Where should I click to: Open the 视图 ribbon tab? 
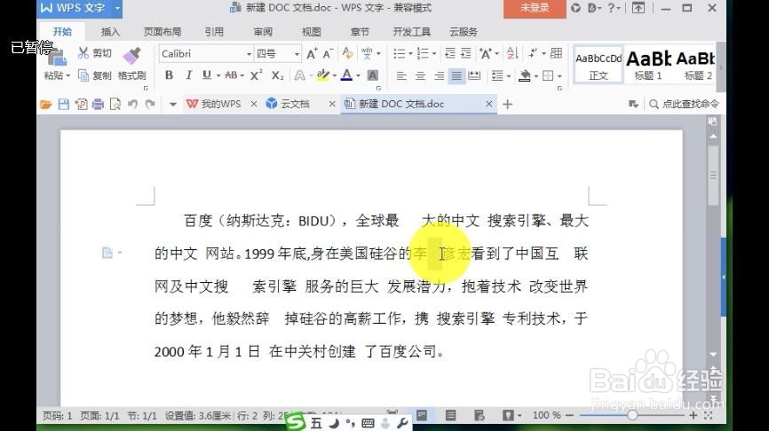click(311, 32)
